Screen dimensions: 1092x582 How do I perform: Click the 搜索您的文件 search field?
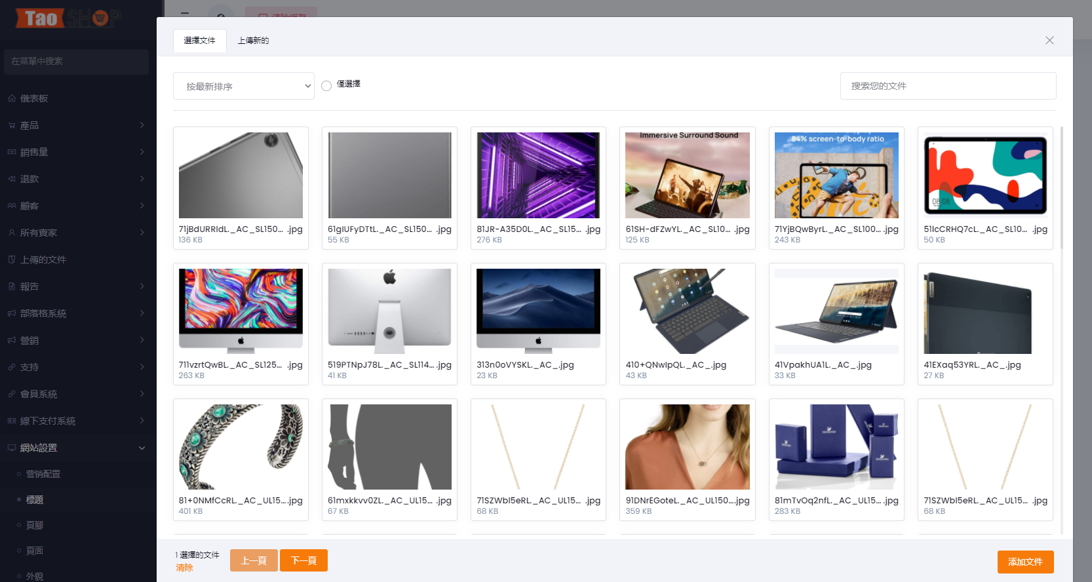click(948, 86)
